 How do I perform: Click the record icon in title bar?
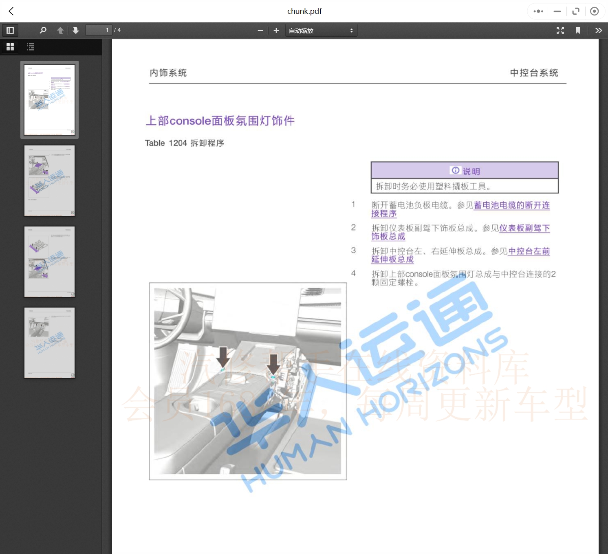click(x=595, y=11)
